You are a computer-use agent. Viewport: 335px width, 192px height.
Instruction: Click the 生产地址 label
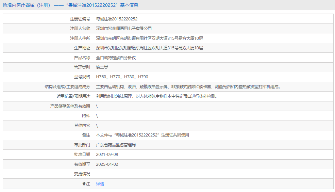point(82,48)
